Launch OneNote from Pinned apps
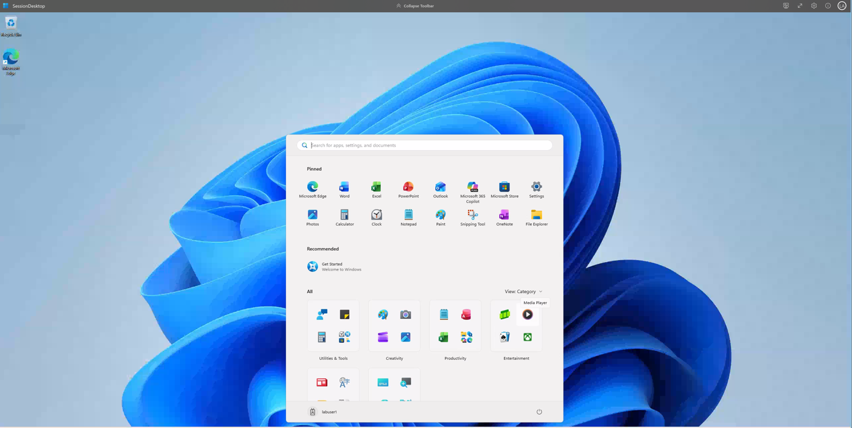The width and height of the screenshot is (852, 428). click(505, 218)
